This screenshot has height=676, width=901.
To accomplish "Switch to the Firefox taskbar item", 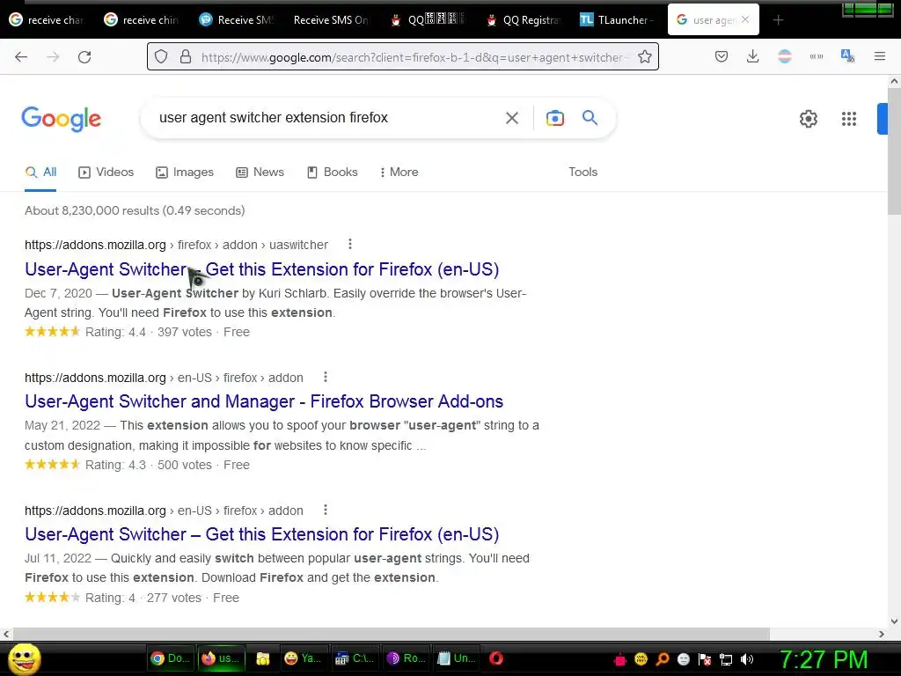I will coord(223,658).
